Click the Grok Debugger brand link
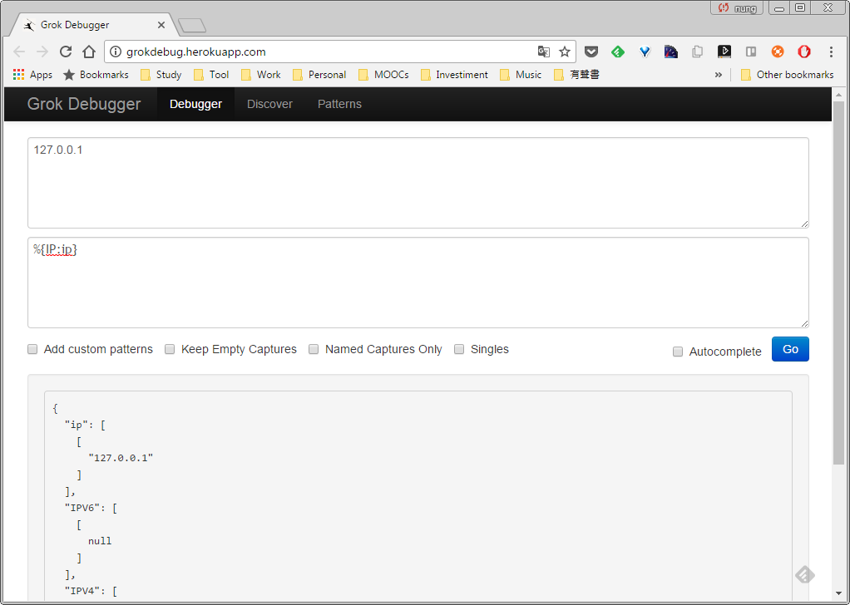Image resolution: width=850 pixels, height=605 pixels. click(84, 104)
